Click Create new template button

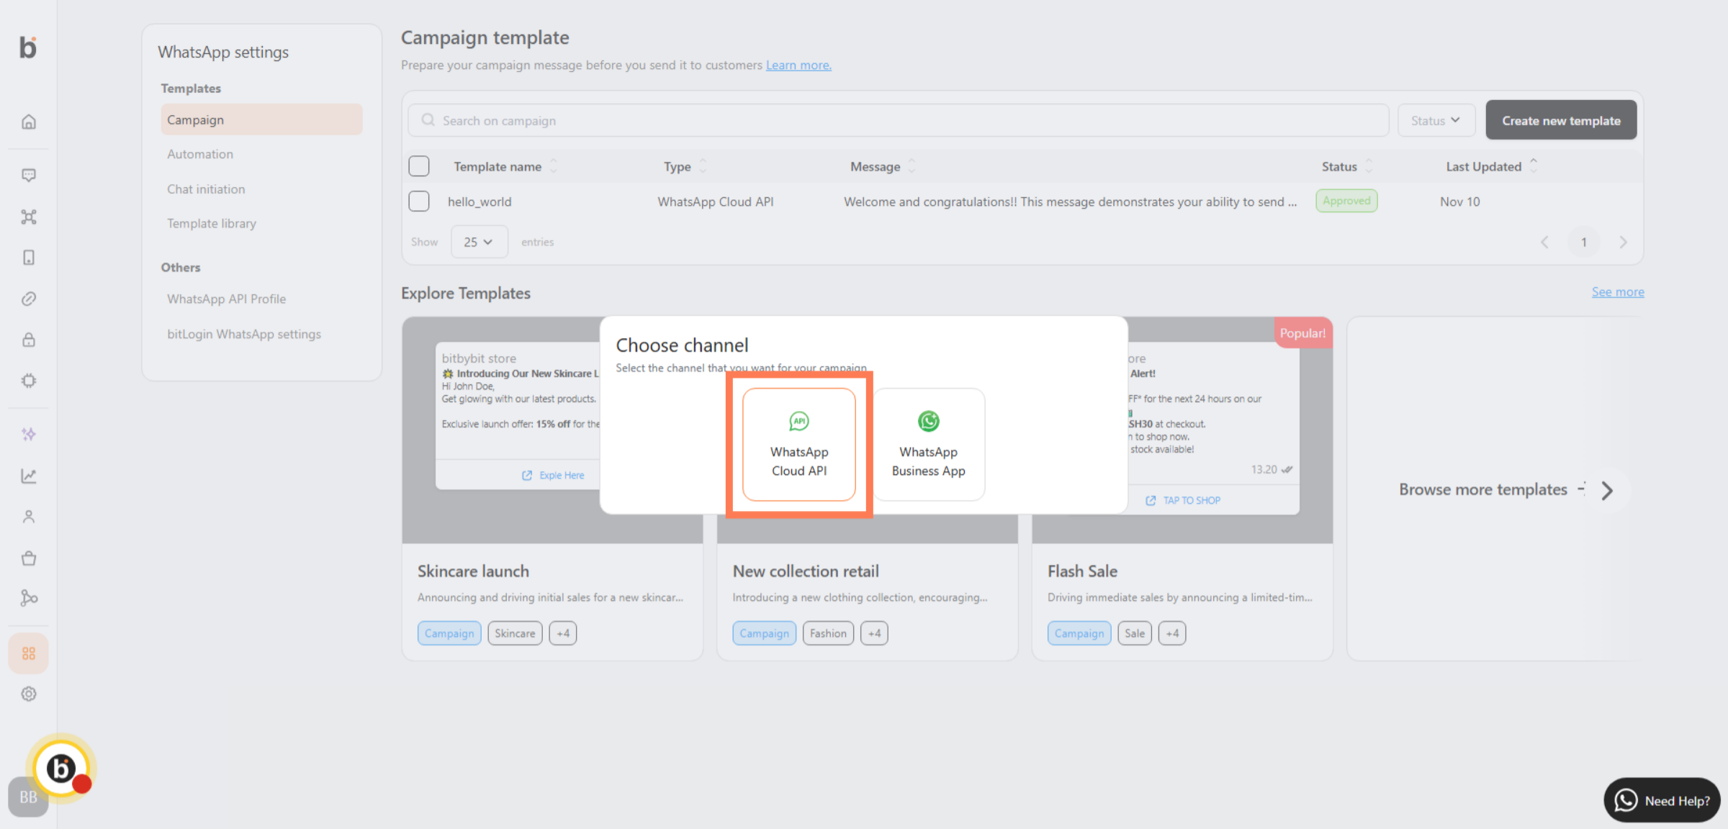point(1561,120)
